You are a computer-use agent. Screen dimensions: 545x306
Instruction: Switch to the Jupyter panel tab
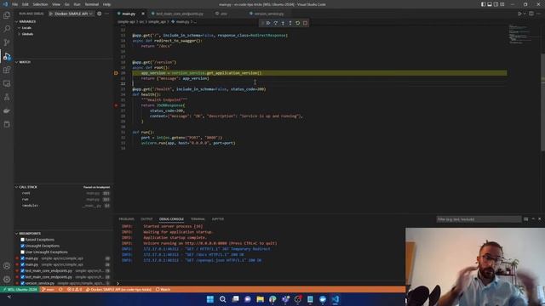pos(218,219)
